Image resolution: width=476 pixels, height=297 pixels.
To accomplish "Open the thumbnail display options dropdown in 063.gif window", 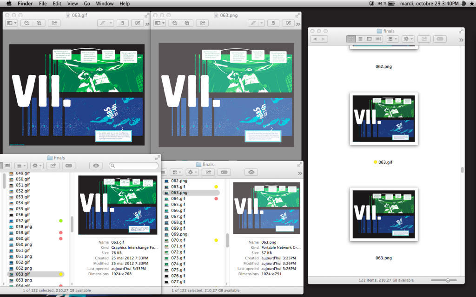I will point(11,23).
